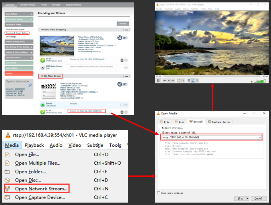This screenshot has width=271, height=205.
Task: Toggle loop mode in VLC player
Action: click(193, 81)
